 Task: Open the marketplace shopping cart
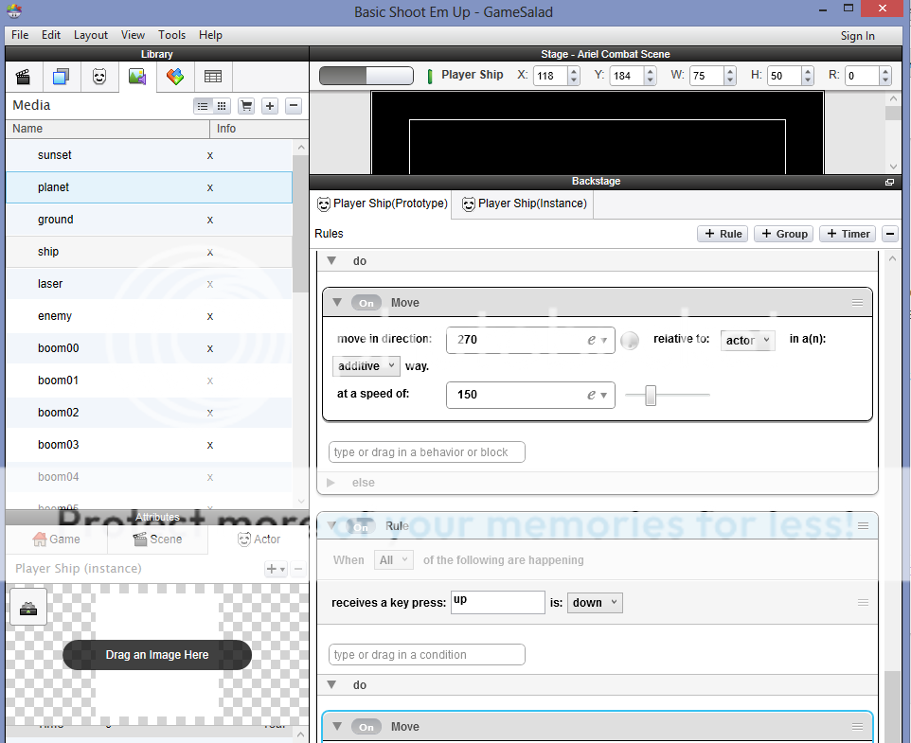(x=246, y=106)
